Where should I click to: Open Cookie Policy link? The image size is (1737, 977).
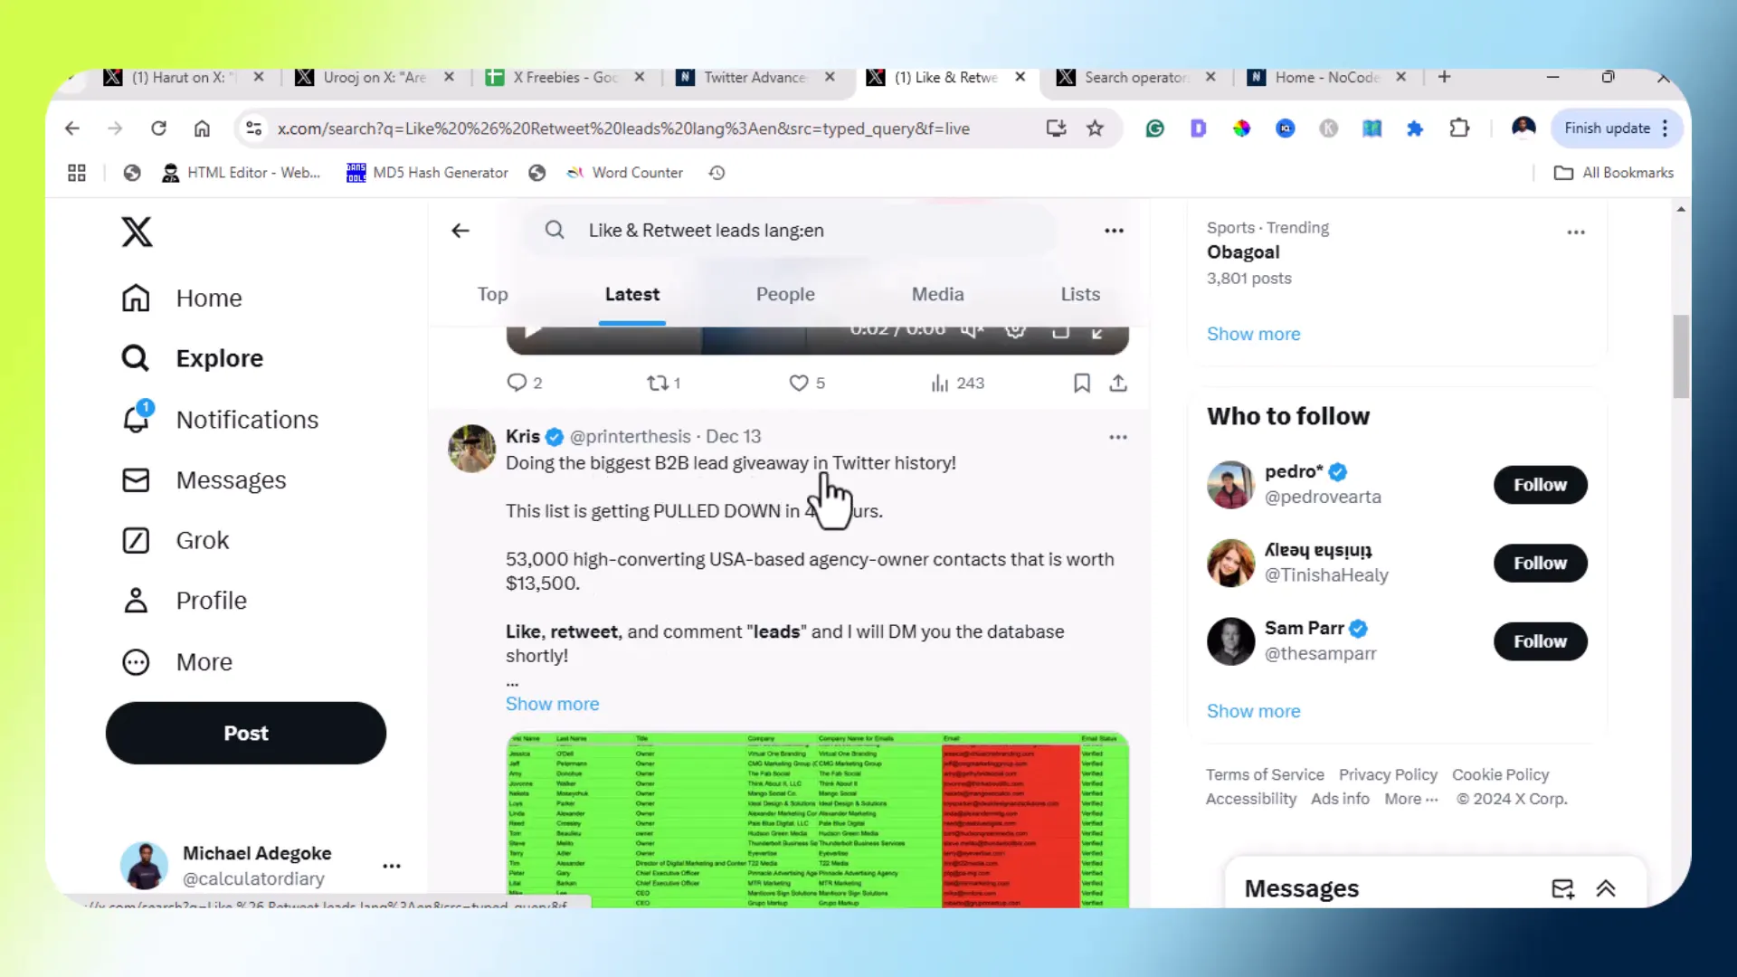click(x=1500, y=774)
